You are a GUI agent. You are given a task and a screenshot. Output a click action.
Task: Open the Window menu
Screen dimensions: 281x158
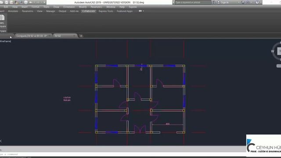(111, 7)
